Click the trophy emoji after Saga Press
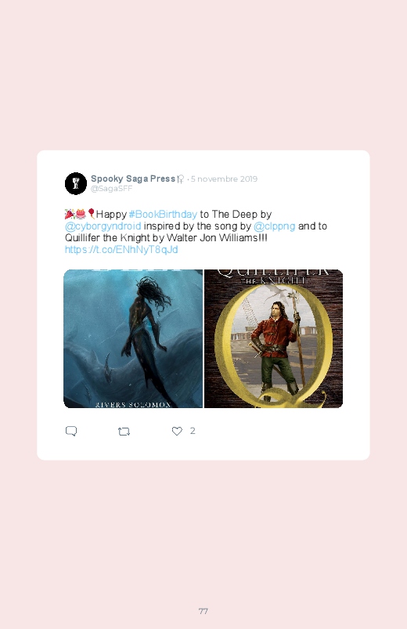Image resolution: width=407 pixels, height=629 pixels. [x=181, y=179]
